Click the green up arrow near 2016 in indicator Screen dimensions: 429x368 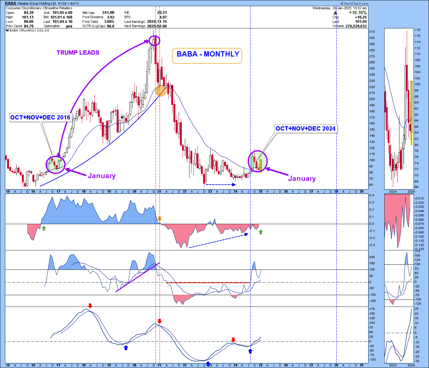(44, 228)
